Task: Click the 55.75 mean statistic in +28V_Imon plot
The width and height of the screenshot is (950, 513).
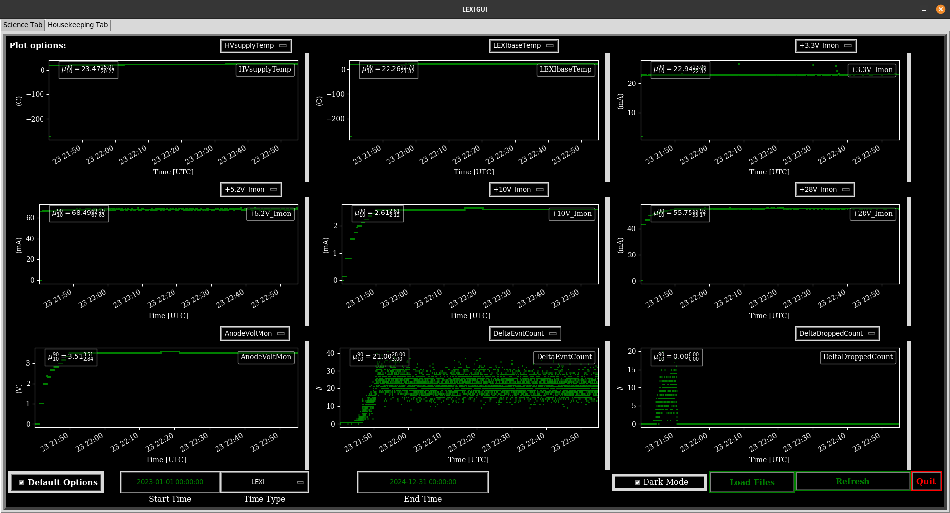Action: (x=681, y=214)
